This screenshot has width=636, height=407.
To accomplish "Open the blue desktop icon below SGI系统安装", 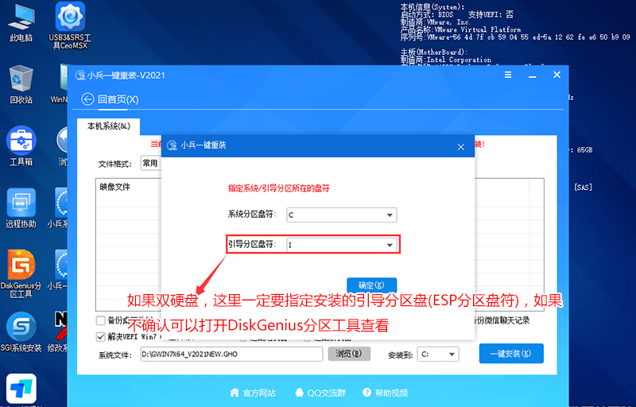I will (21, 390).
